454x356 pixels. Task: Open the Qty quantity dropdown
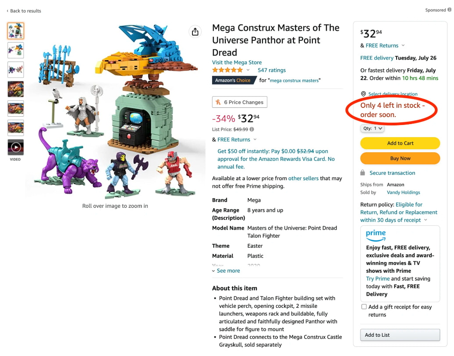coord(372,128)
